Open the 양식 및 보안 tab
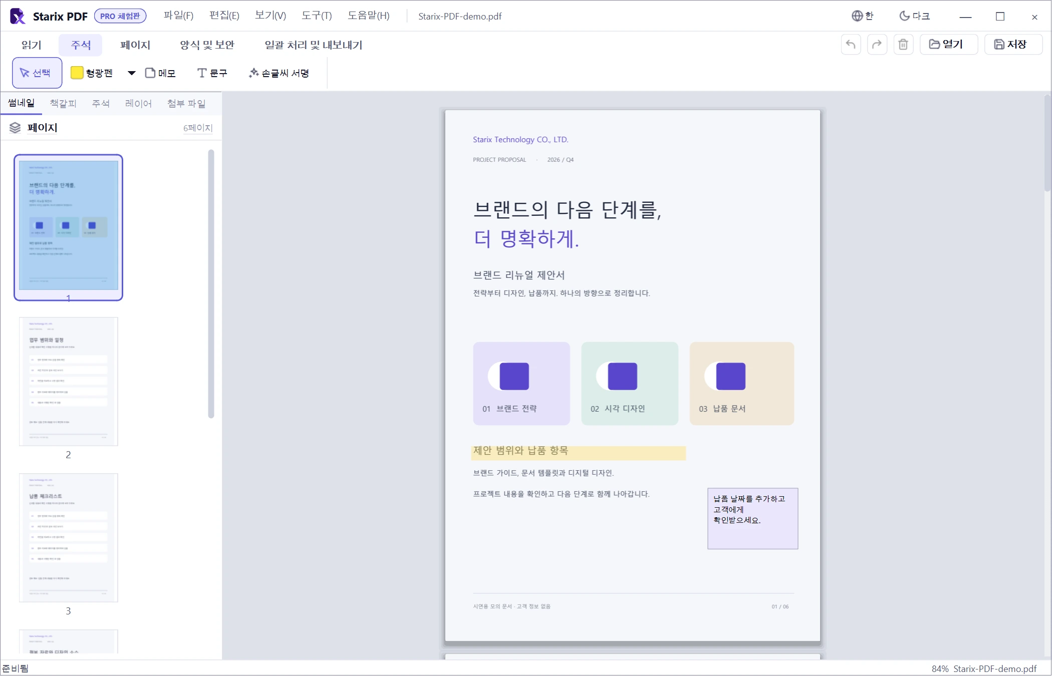 point(207,45)
